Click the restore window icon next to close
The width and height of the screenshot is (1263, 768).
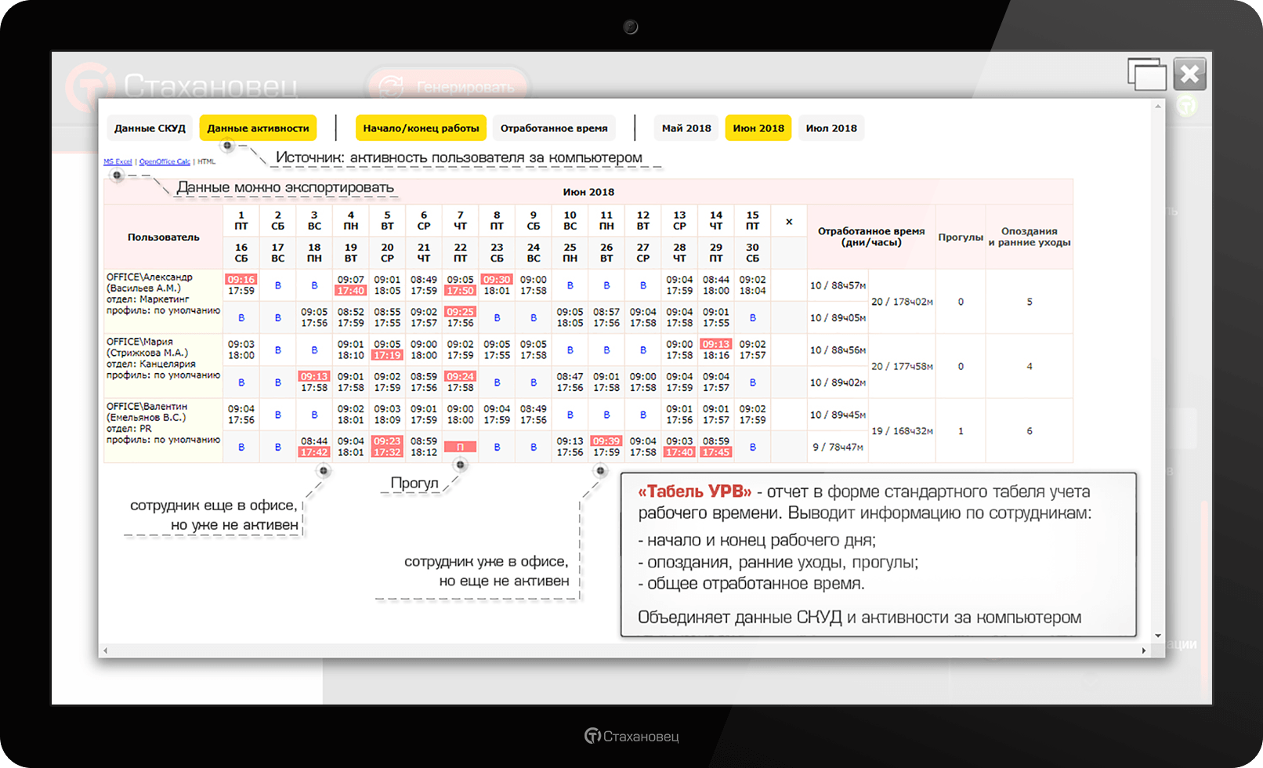click(x=1147, y=74)
